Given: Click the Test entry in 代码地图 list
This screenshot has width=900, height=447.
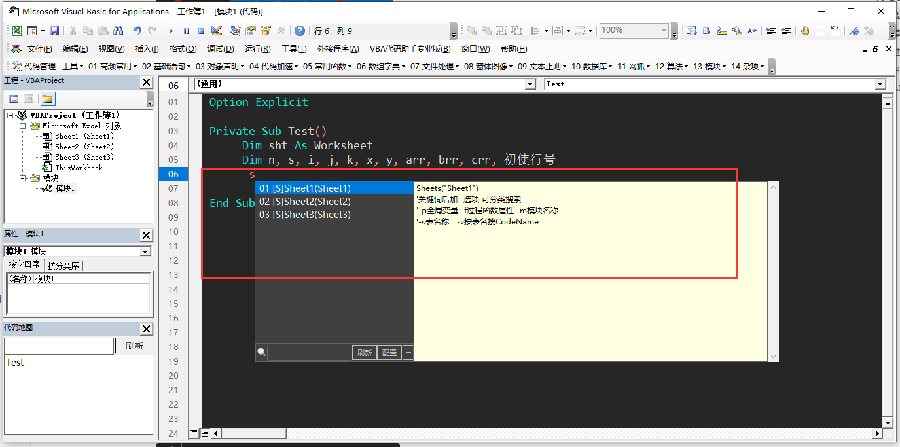Looking at the screenshot, I should 14,362.
